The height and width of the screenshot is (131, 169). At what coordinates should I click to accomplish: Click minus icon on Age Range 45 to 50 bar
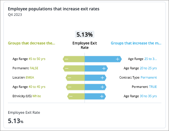67,59
